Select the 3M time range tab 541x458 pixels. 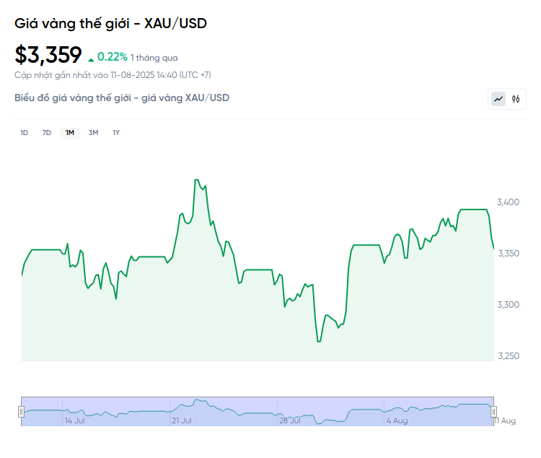[x=93, y=133]
